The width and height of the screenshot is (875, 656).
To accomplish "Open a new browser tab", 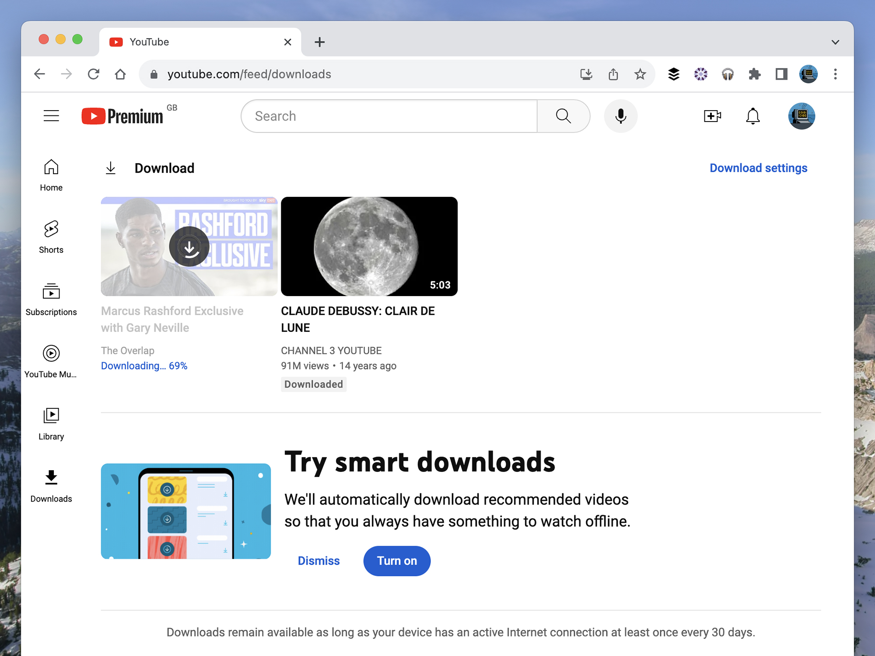I will point(319,42).
